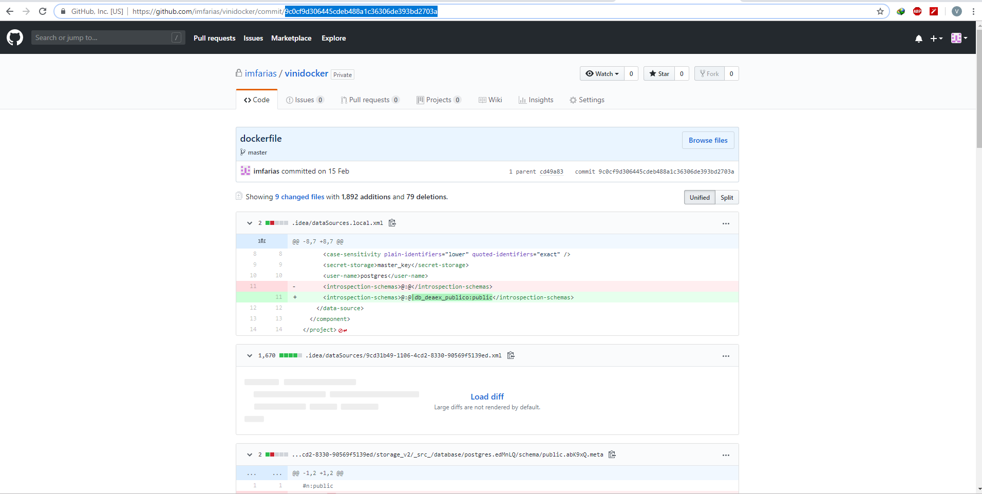Viewport: 982px width, 494px height.
Task: Open the Projects tab
Action: click(x=439, y=100)
